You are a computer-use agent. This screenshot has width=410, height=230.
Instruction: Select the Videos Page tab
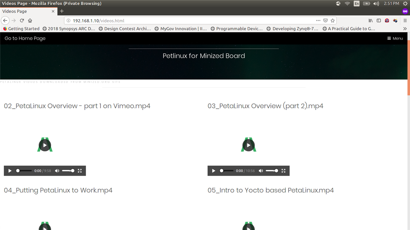point(29,11)
